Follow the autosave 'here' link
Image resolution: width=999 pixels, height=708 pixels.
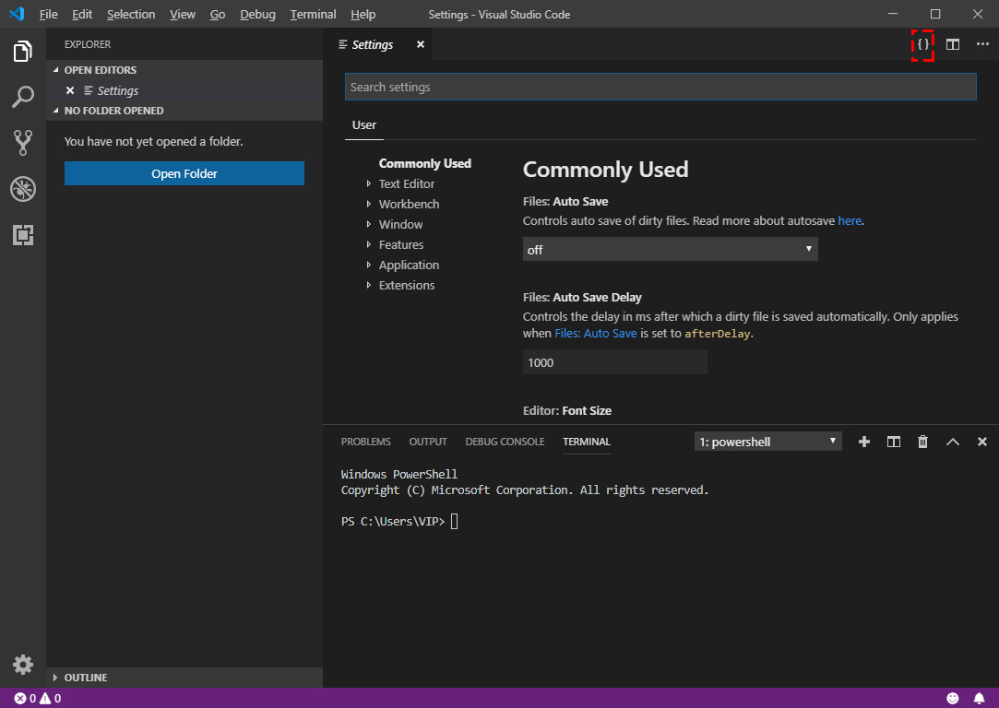[x=850, y=221]
